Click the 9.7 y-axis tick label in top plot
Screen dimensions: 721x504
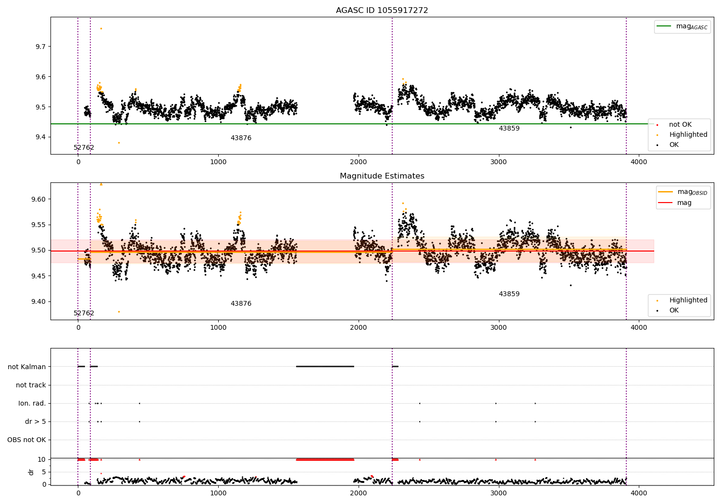point(41,47)
